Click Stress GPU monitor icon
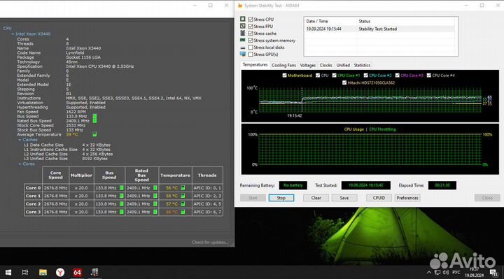This screenshot has width=504, height=279. [x=243, y=55]
